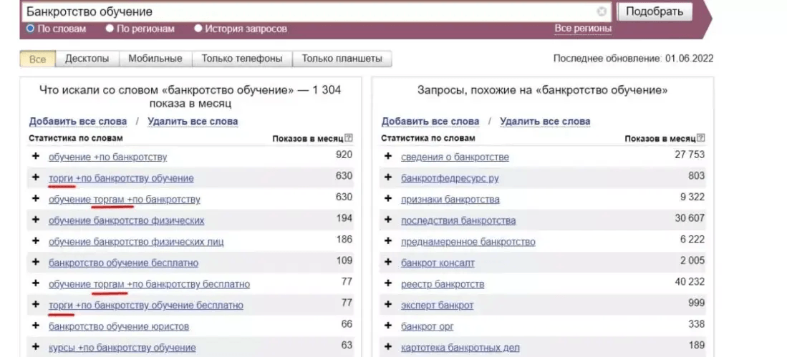The height and width of the screenshot is (357, 787).
Task: Click the plus beside 'картотека банкротных дел'
Action: tap(388, 346)
